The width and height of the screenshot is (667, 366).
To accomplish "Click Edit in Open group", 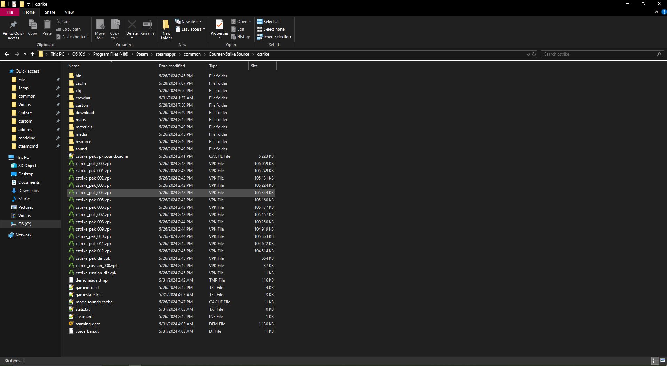I will click(x=238, y=29).
